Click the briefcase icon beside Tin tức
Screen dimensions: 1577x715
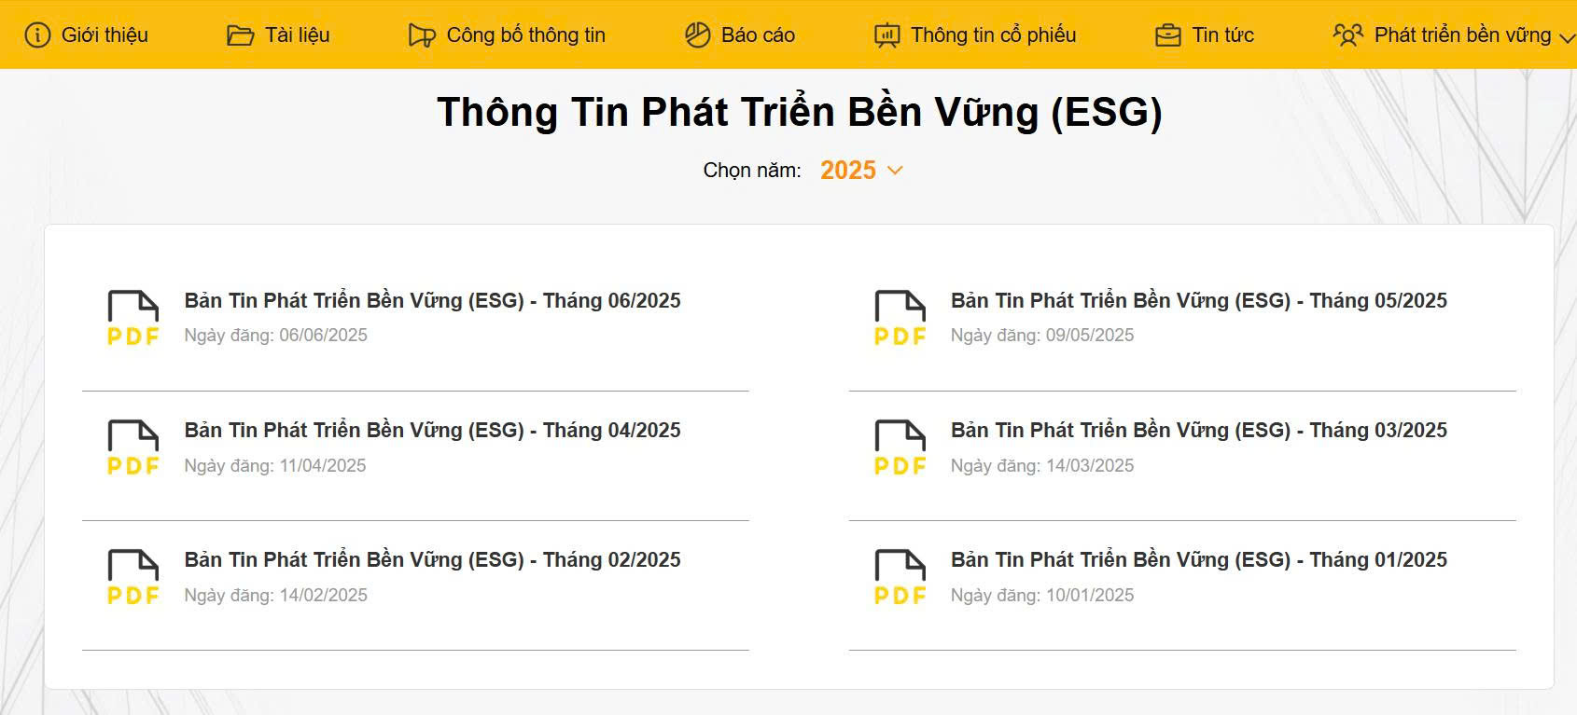[x=1168, y=35]
